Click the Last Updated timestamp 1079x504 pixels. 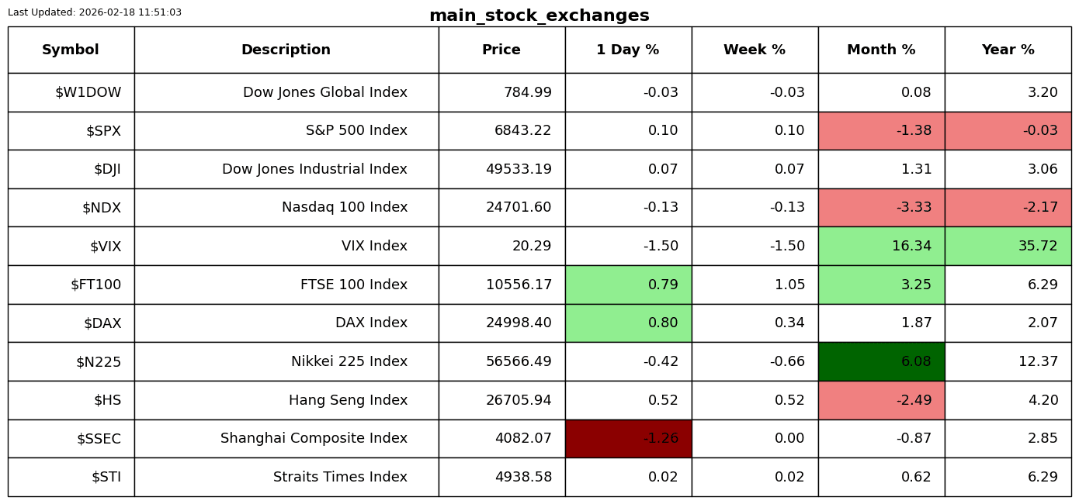95,12
